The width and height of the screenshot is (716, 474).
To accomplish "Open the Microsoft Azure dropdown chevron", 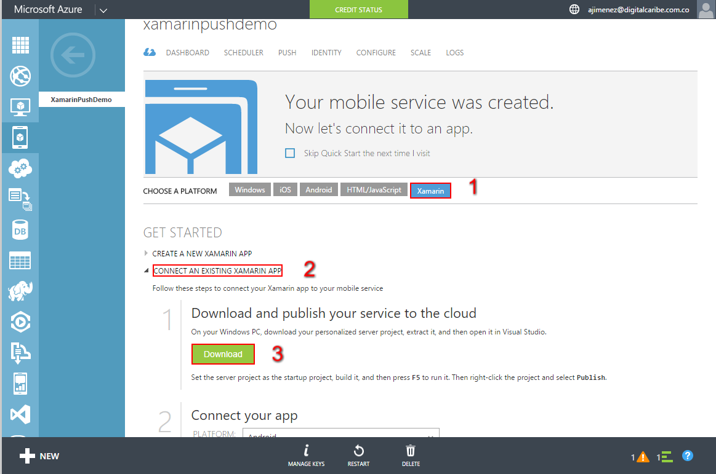I will coord(103,10).
